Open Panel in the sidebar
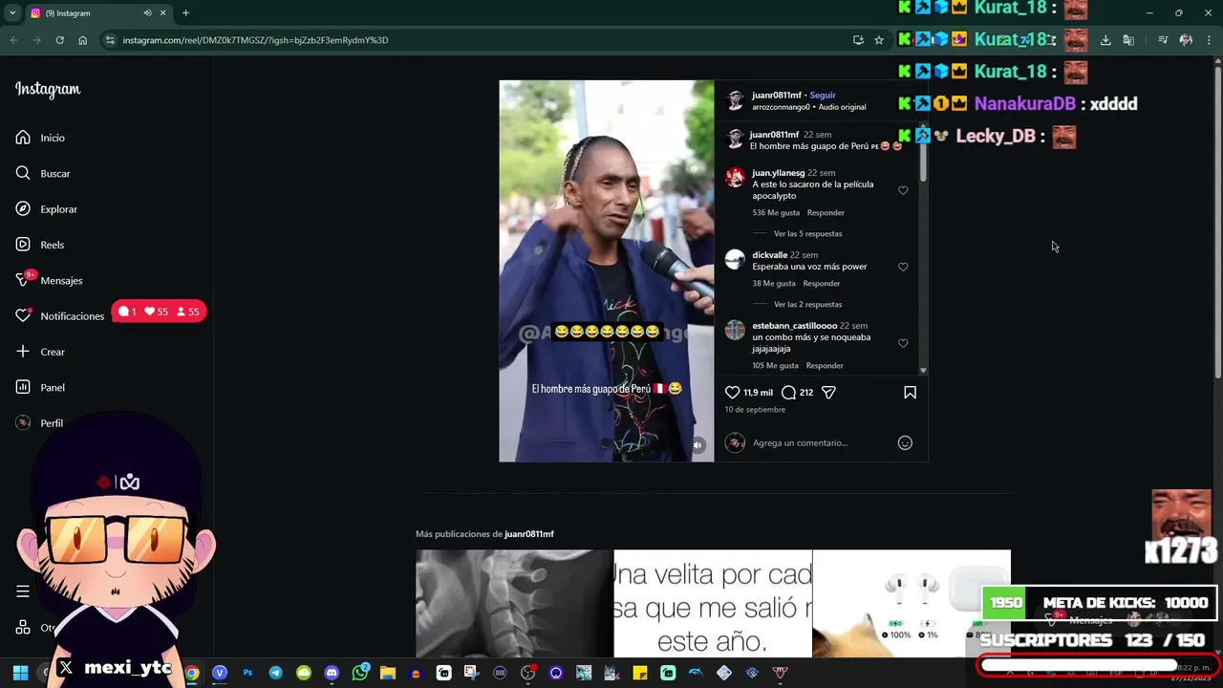This screenshot has width=1223, height=688. point(40,387)
